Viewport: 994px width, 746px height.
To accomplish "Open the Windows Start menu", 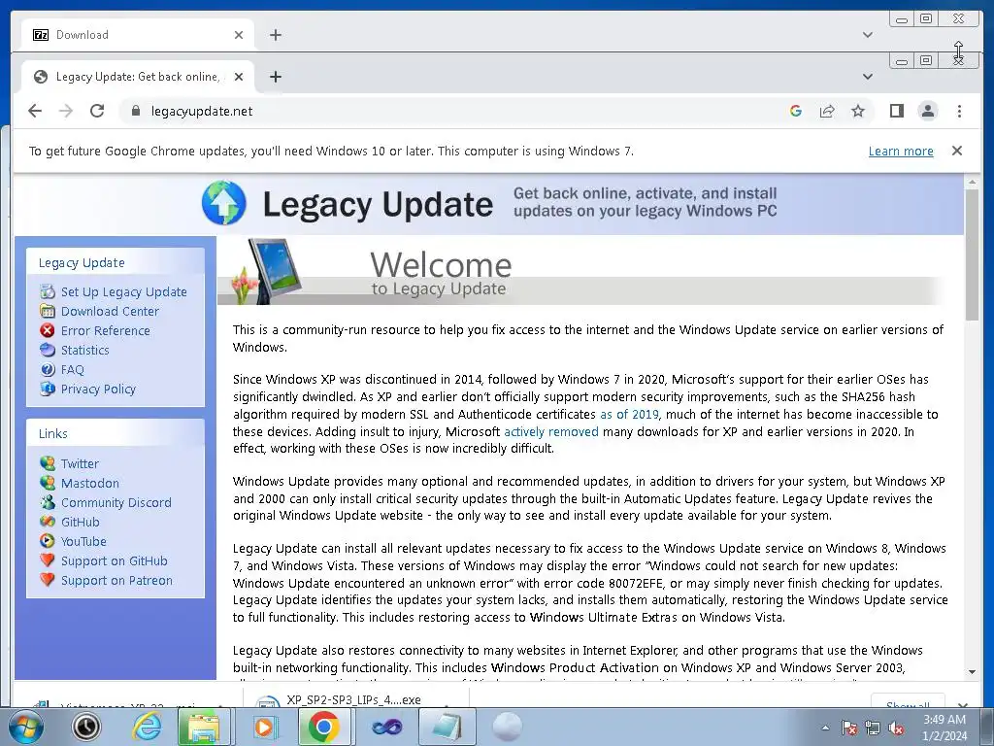I will (26, 727).
